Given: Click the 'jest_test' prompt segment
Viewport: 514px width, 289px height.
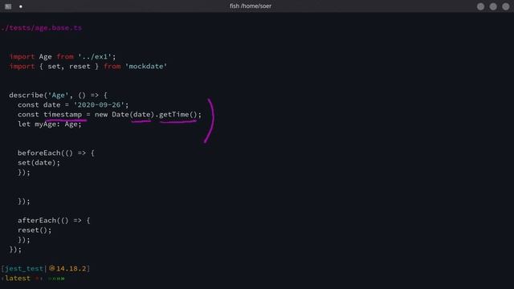Looking at the screenshot, I should click(x=24, y=269).
